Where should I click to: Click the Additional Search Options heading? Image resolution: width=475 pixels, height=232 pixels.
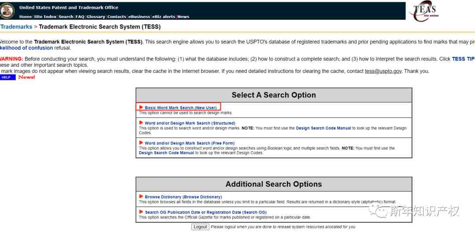click(274, 184)
